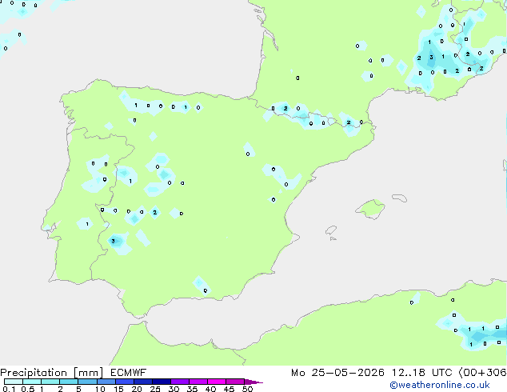This screenshot has height=392, width=507.
Task: Click the dark navy 25–30 mm swatch
Action: [x=161, y=382]
